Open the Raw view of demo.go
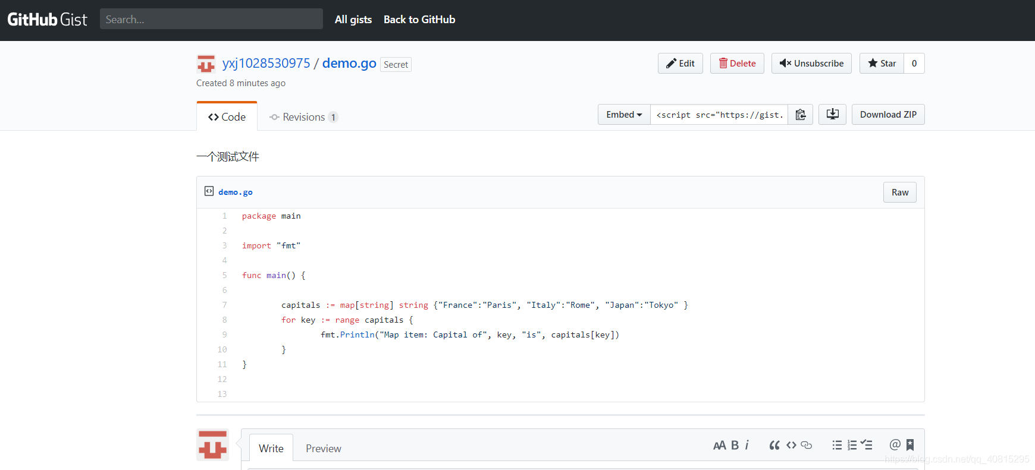The image size is (1035, 470). click(x=899, y=193)
